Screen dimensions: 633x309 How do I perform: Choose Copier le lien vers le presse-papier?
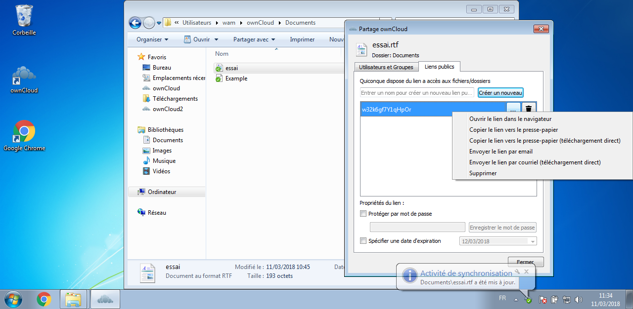[513, 130]
